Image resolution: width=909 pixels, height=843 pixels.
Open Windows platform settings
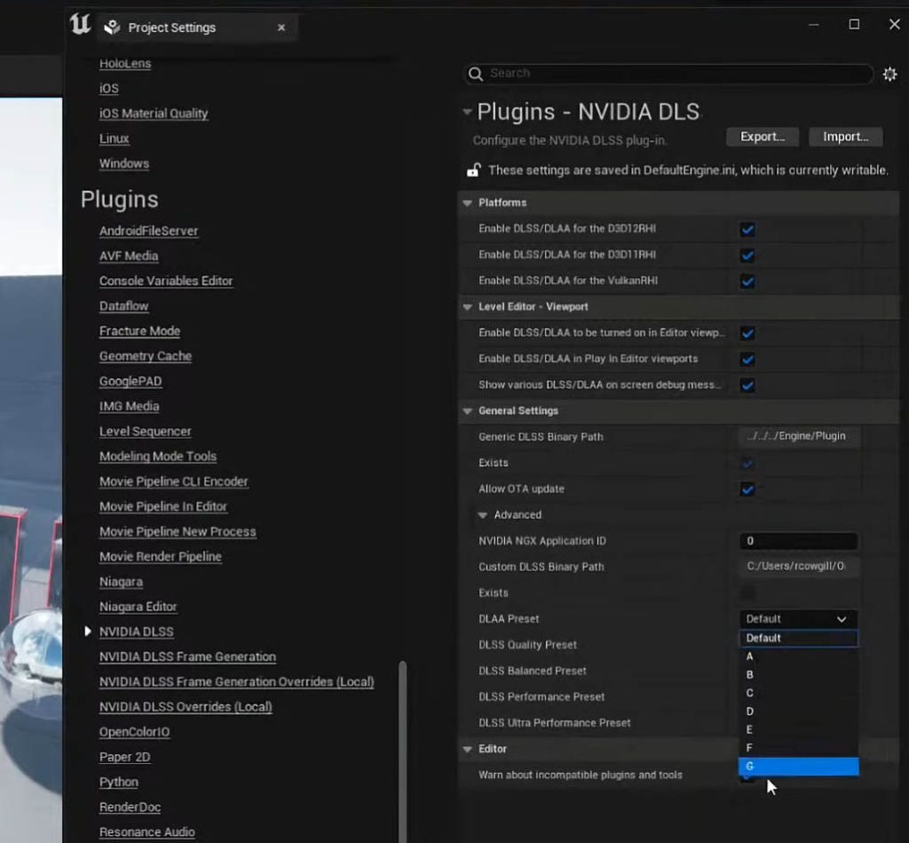(123, 163)
